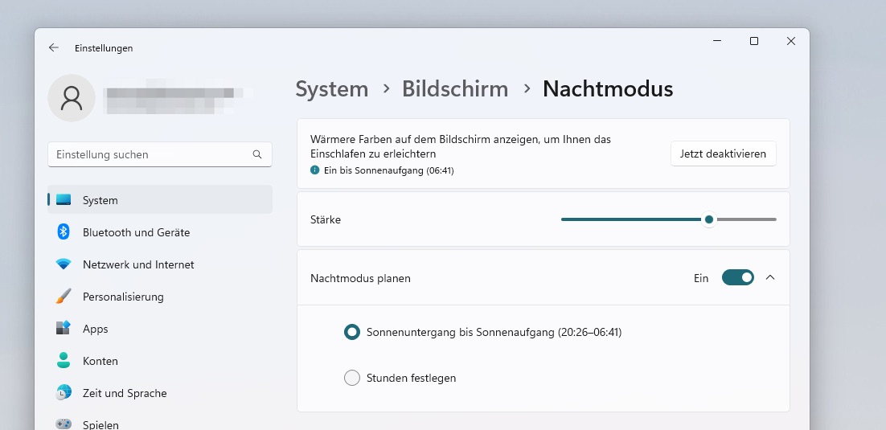Click the user profile avatar icon
Screen dimensions: 886x430
tap(72, 98)
